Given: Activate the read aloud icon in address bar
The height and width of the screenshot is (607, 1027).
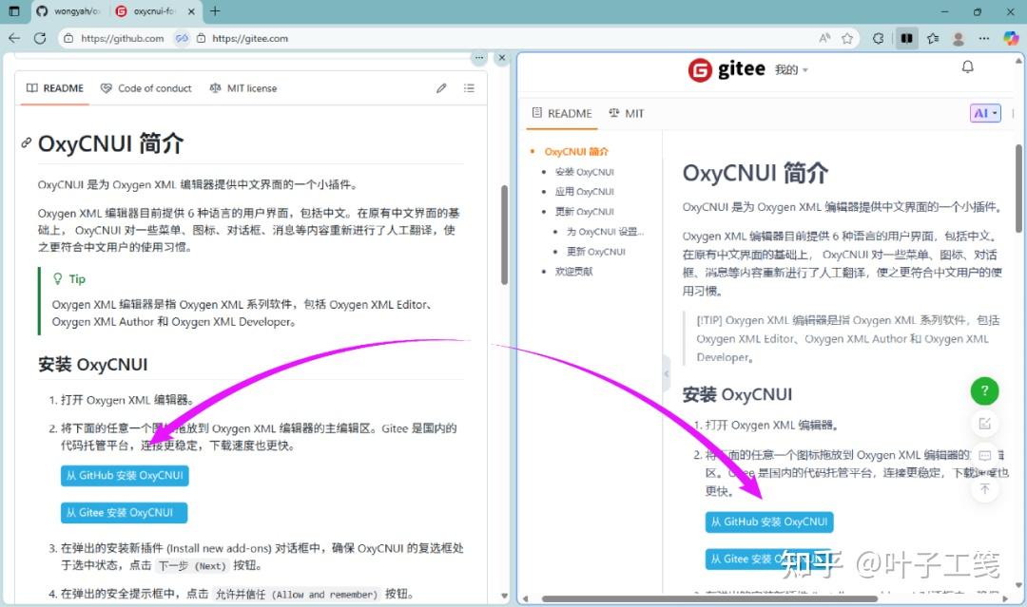Looking at the screenshot, I should click(824, 38).
